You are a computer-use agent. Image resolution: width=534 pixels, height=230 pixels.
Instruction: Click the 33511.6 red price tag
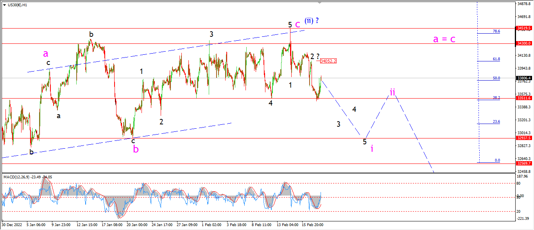pos(524,98)
